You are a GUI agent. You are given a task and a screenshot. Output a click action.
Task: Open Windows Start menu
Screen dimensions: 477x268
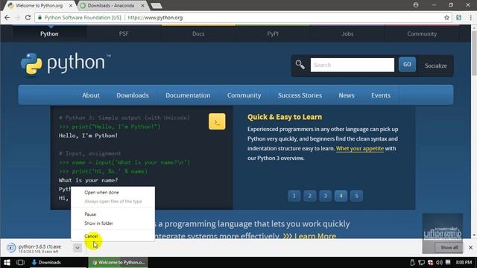point(7,262)
